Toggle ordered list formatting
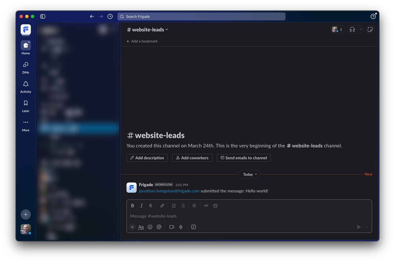This screenshot has width=395, height=262. 174,206
